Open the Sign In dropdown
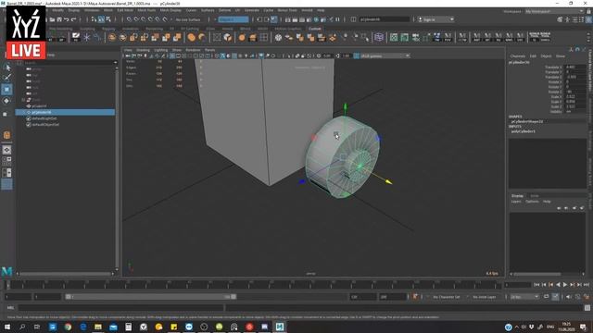The height and width of the screenshot is (333, 593). click(x=435, y=19)
